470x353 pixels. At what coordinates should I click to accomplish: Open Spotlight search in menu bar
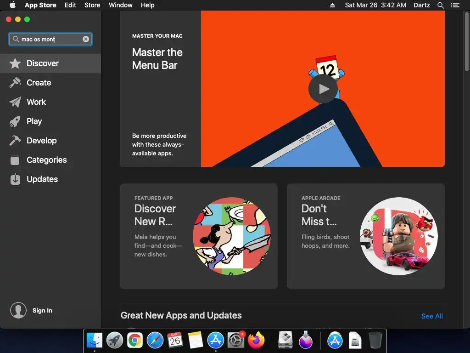click(x=440, y=5)
